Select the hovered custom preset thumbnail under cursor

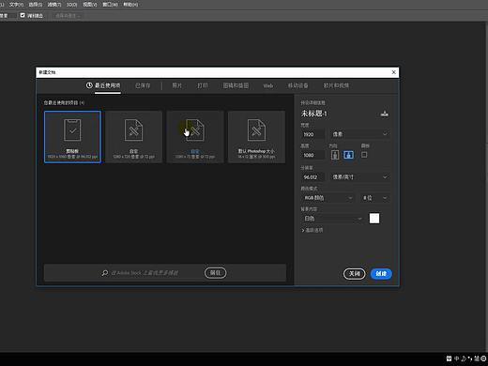click(x=195, y=137)
